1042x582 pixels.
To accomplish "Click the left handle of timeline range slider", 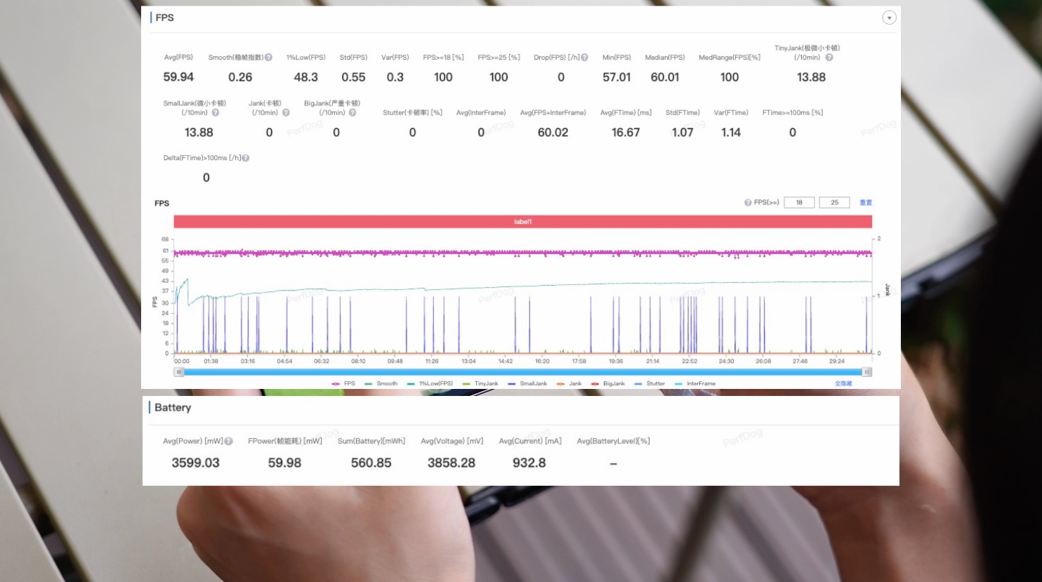I will pos(179,372).
